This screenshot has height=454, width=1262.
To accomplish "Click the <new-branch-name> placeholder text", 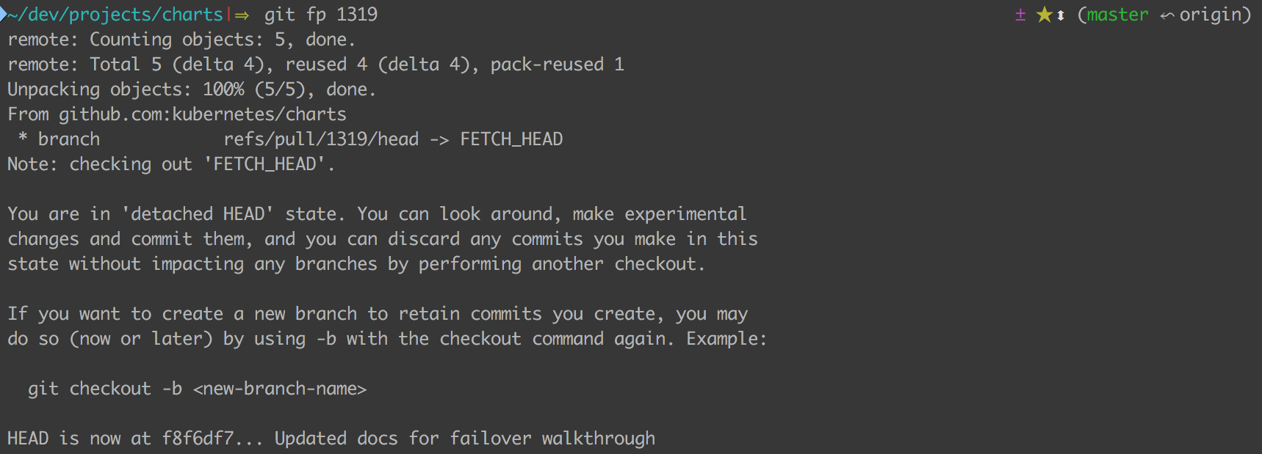I will (x=279, y=389).
